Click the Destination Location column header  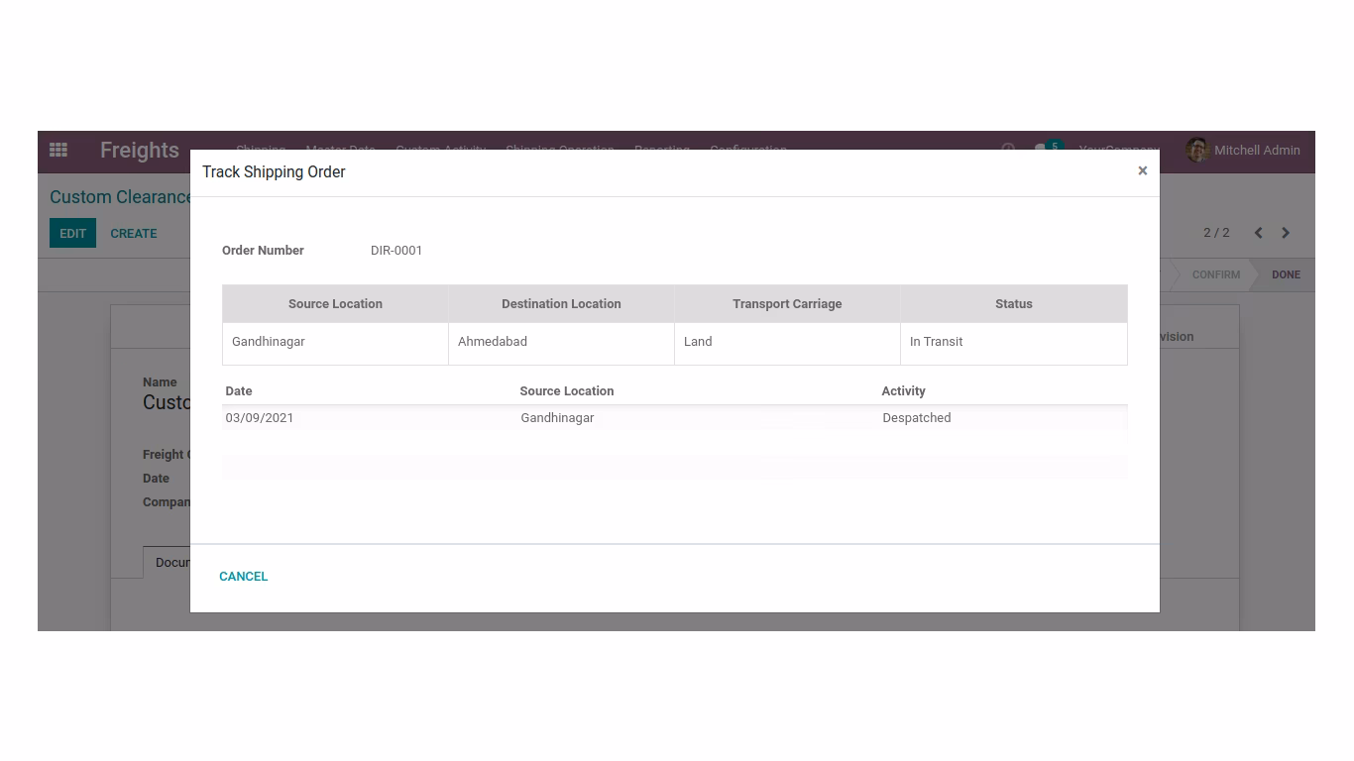pyautogui.click(x=561, y=304)
